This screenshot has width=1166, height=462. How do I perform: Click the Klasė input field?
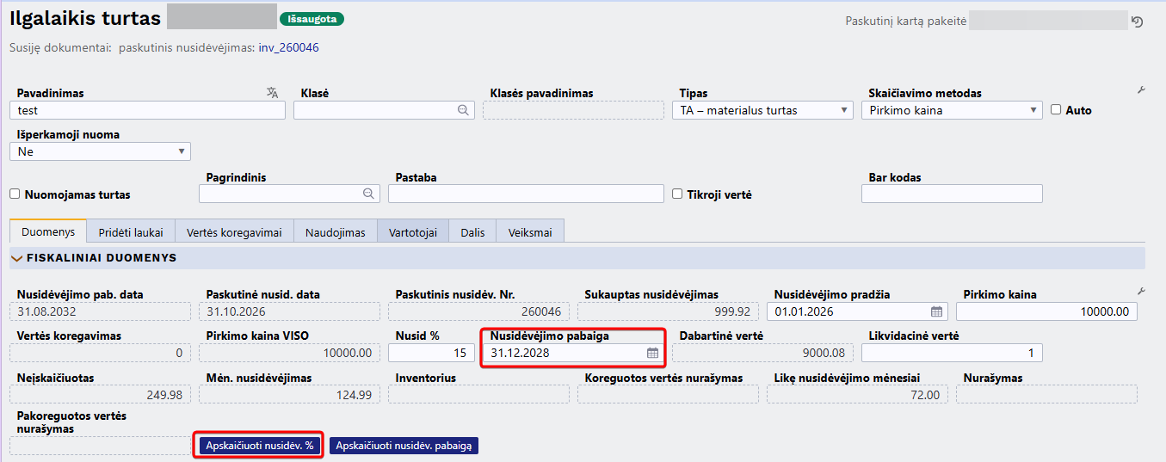384,110
